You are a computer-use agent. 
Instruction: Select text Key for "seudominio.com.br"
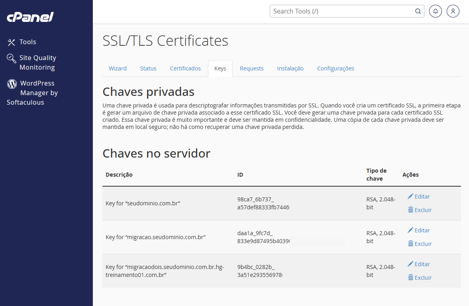click(x=143, y=203)
